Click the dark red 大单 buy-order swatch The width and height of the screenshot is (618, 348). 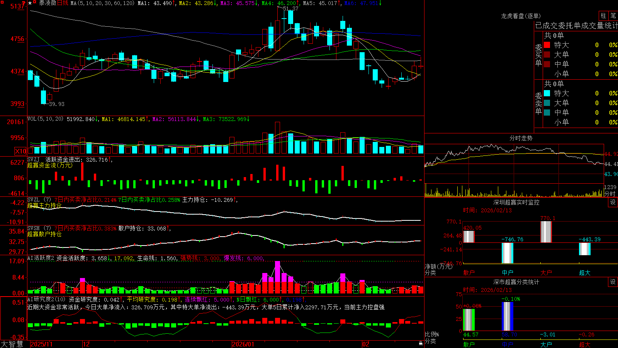pos(547,55)
